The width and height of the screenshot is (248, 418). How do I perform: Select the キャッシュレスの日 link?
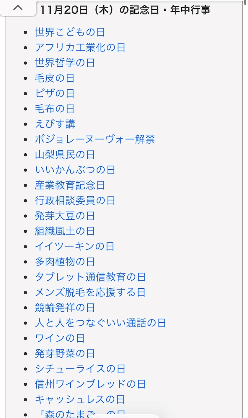pos(80,399)
